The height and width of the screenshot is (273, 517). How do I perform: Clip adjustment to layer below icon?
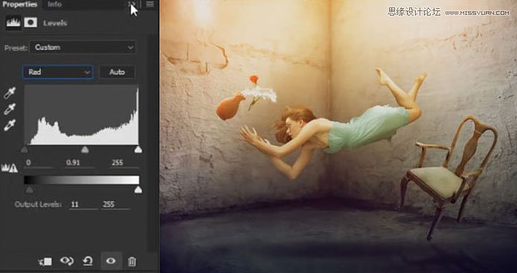tap(45, 262)
